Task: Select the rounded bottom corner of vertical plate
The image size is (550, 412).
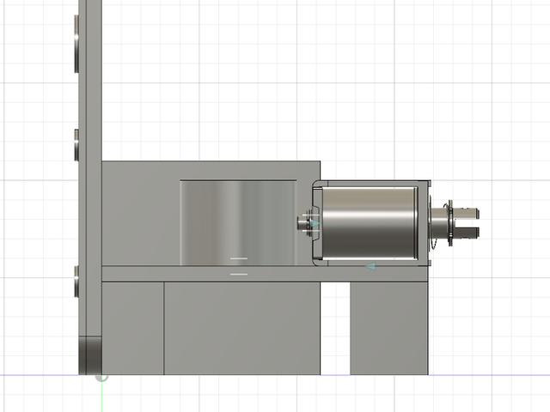Action: click(x=91, y=354)
